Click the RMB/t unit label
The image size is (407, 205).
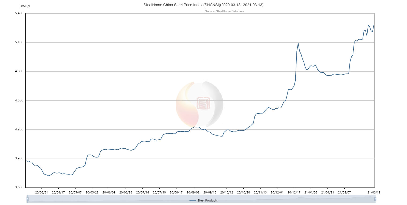25,6
